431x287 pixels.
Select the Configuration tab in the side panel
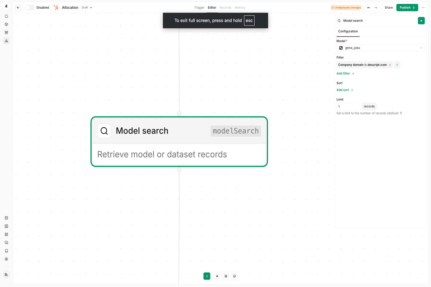(x=348, y=32)
